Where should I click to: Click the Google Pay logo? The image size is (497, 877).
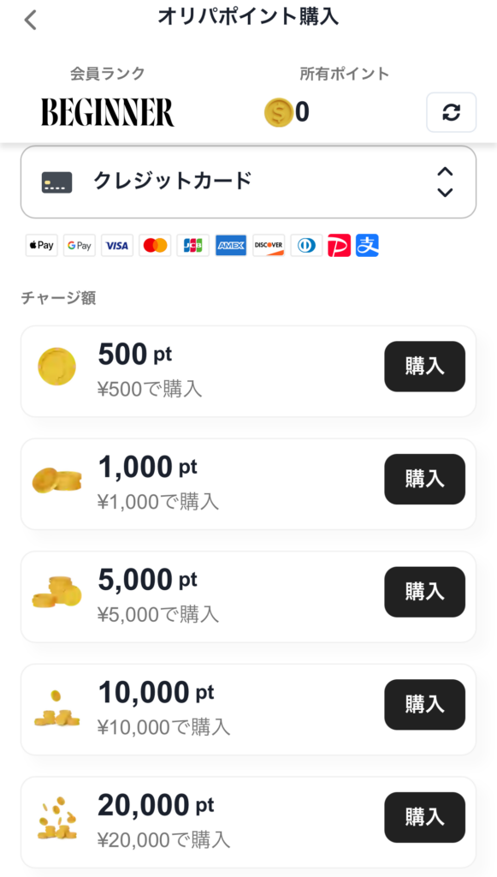click(x=80, y=246)
